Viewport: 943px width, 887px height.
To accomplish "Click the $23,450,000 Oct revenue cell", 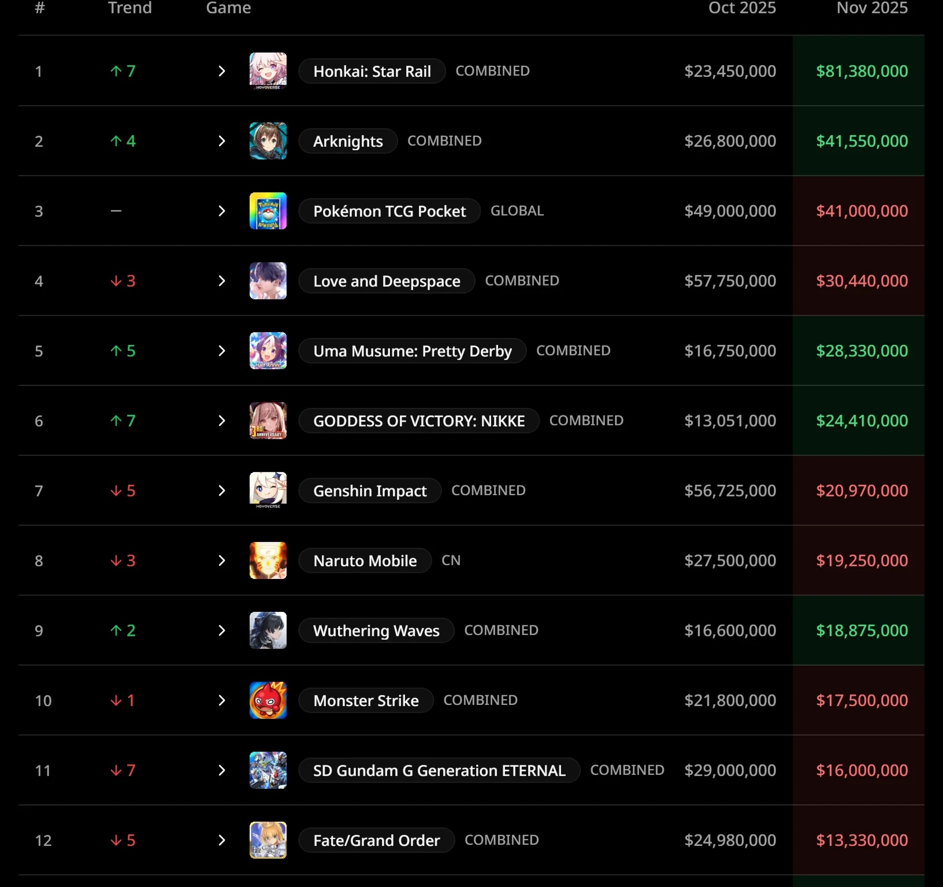I will coord(730,71).
